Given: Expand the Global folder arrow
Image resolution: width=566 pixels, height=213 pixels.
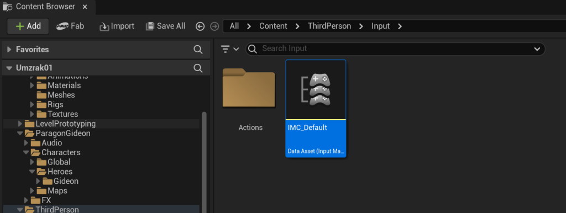Looking at the screenshot, I should pyautogui.click(x=32, y=162).
